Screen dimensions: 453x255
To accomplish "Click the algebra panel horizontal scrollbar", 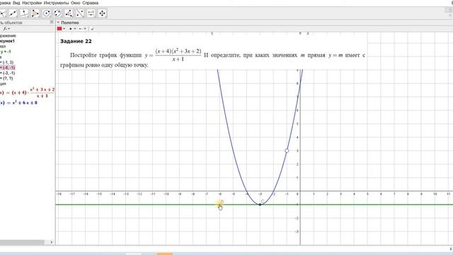I will [x=22, y=242].
